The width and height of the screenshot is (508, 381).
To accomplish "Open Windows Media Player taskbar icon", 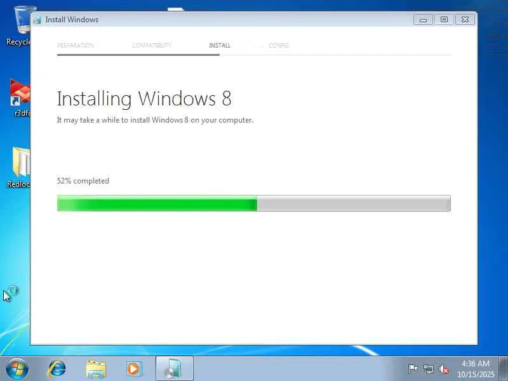I will pos(134,369).
